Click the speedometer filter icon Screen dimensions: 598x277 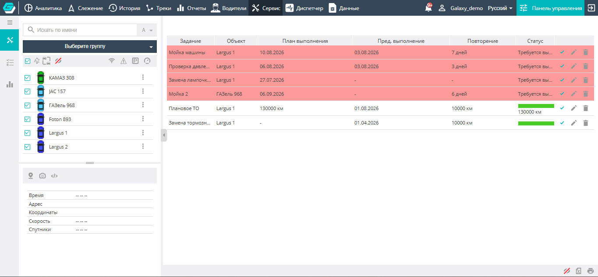point(147,61)
